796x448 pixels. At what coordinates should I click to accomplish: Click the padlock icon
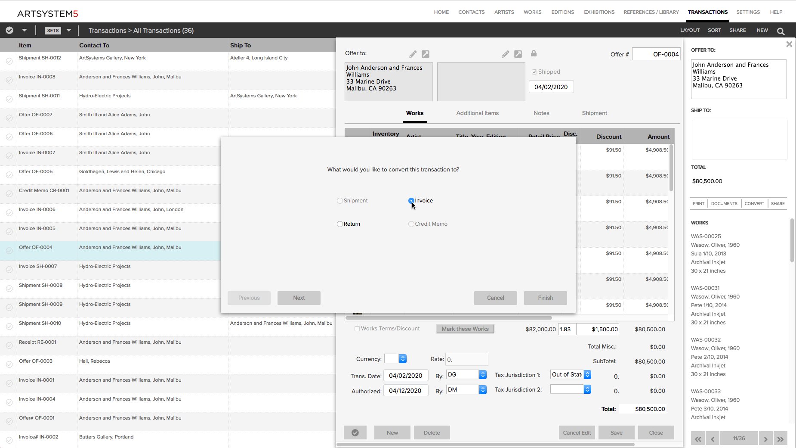click(x=534, y=53)
